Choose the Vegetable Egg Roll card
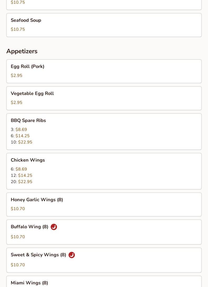 click(x=104, y=98)
